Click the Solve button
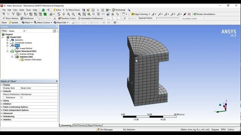The image size is (241, 135). 57,10
